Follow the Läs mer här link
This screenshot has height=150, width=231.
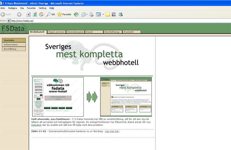(112, 131)
